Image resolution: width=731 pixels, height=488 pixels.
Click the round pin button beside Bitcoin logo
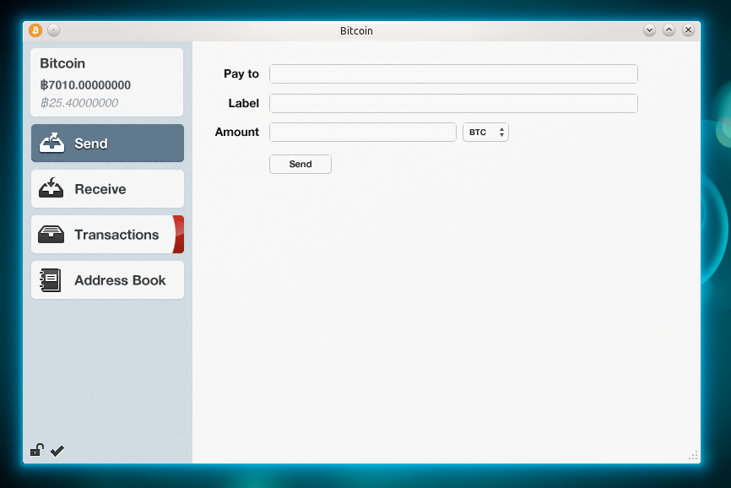point(54,30)
